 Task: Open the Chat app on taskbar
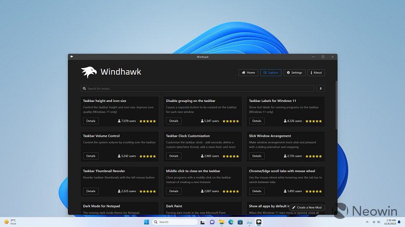click(212, 222)
